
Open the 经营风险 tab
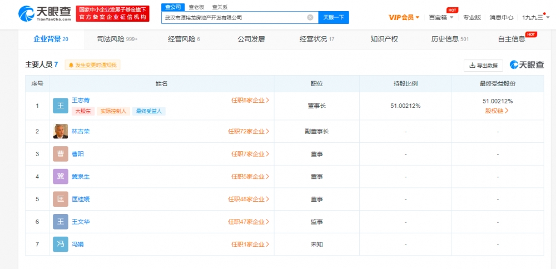pyautogui.click(x=183, y=39)
